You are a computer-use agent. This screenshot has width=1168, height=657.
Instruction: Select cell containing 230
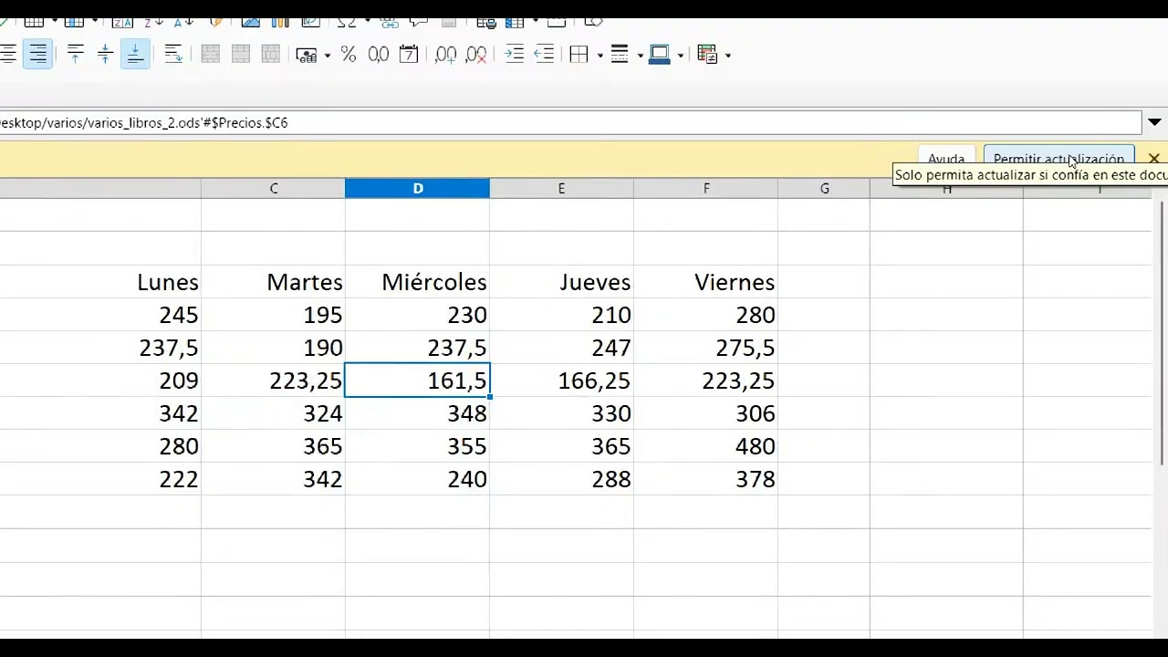(418, 315)
